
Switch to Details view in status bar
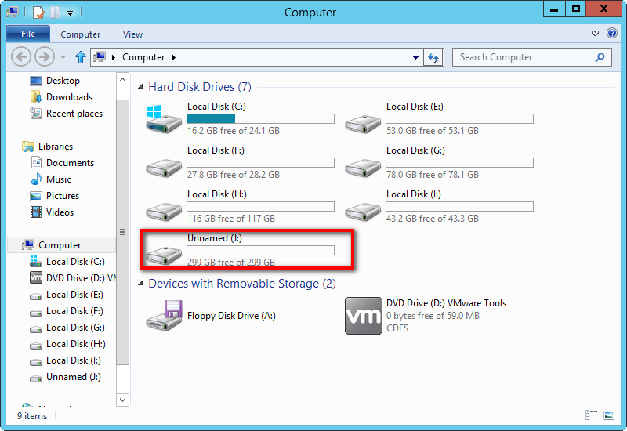point(592,415)
